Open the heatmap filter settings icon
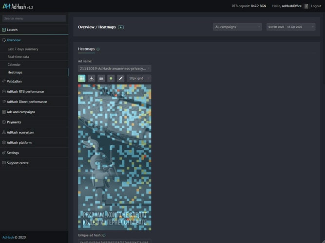 pos(101,78)
